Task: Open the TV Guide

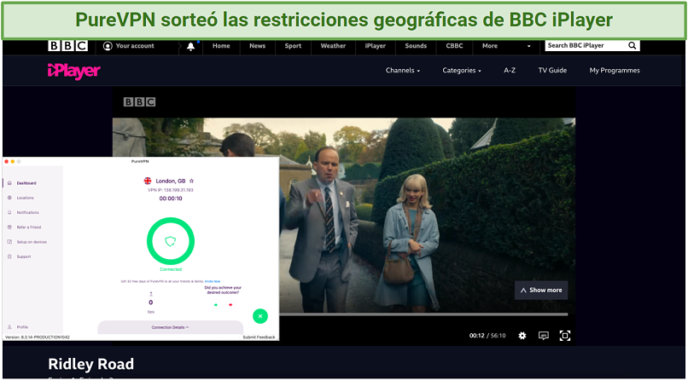Action: tap(552, 71)
